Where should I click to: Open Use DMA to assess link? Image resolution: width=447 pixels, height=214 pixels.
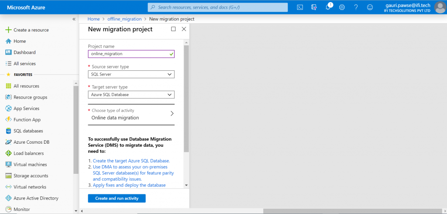[134, 173]
